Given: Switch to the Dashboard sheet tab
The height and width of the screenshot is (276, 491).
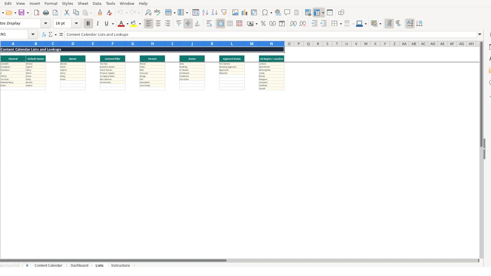Looking at the screenshot, I should click(79, 265).
